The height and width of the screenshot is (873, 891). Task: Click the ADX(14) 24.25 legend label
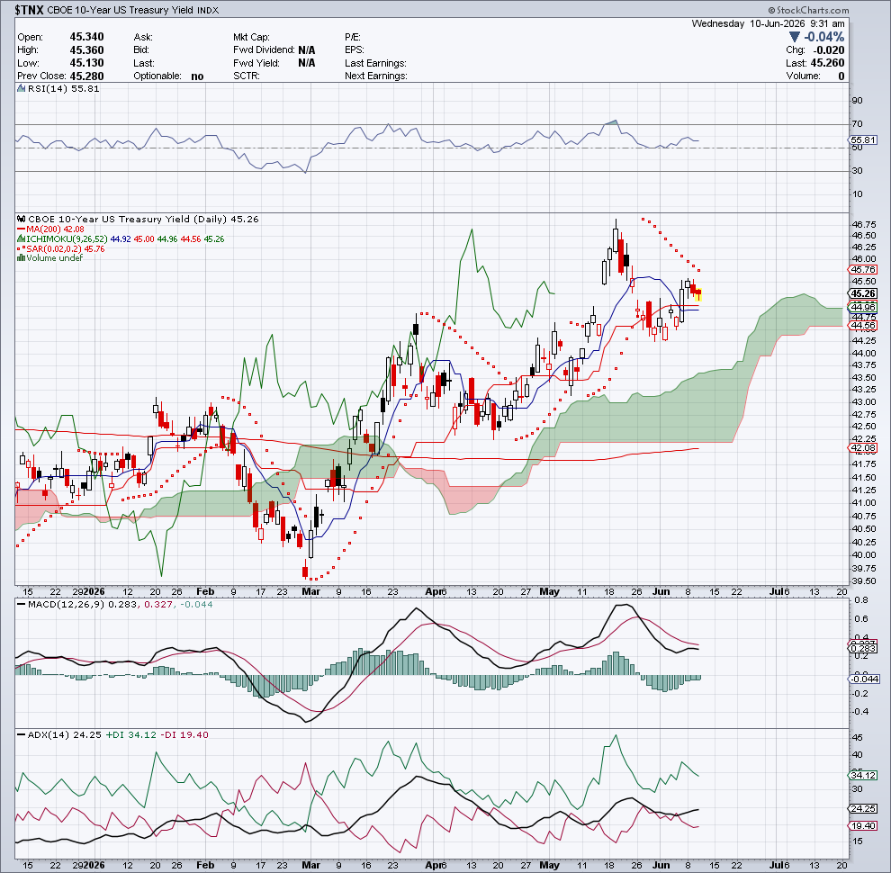click(64, 735)
